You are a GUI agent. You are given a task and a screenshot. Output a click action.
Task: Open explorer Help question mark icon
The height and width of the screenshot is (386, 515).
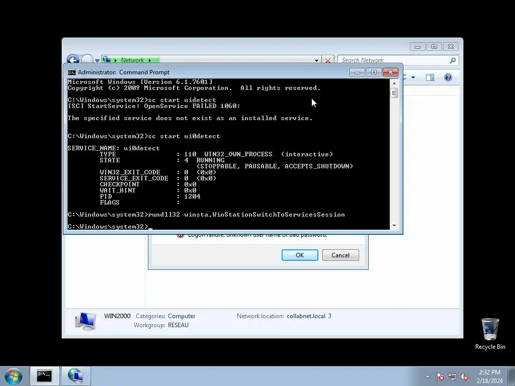pyautogui.click(x=448, y=77)
